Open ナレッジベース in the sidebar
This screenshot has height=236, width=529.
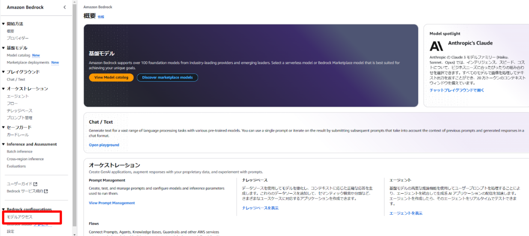[20, 111]
